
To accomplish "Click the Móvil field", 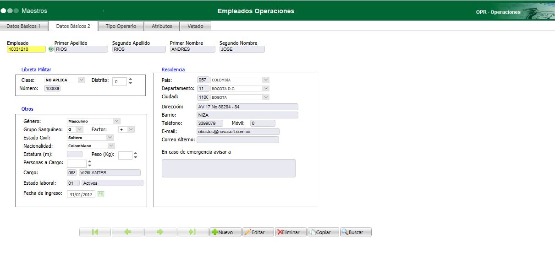I will coord(263,123).
